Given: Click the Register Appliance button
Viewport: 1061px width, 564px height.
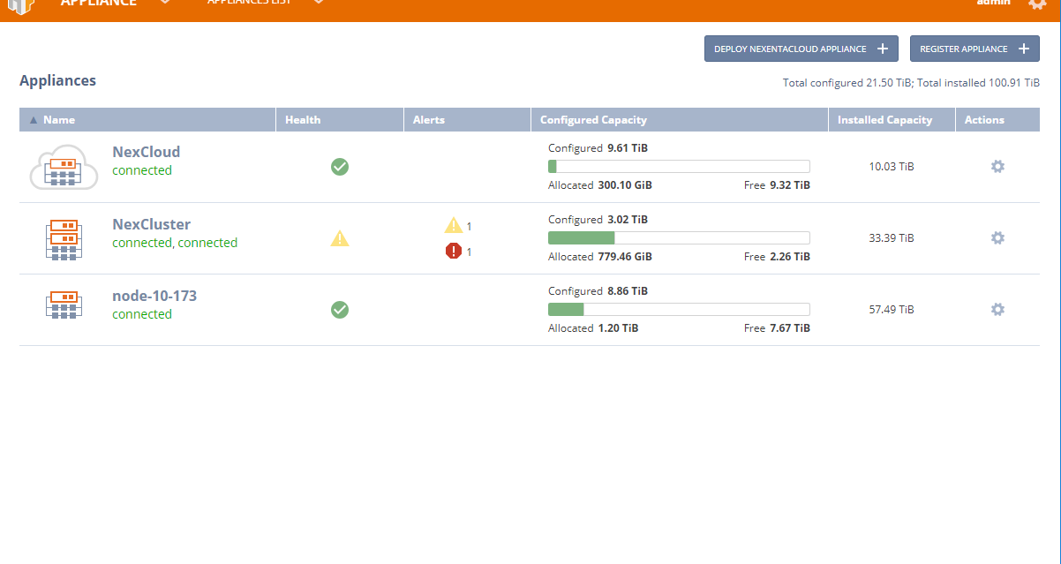Looking at the screenshot, I should (x=974, y=49).
